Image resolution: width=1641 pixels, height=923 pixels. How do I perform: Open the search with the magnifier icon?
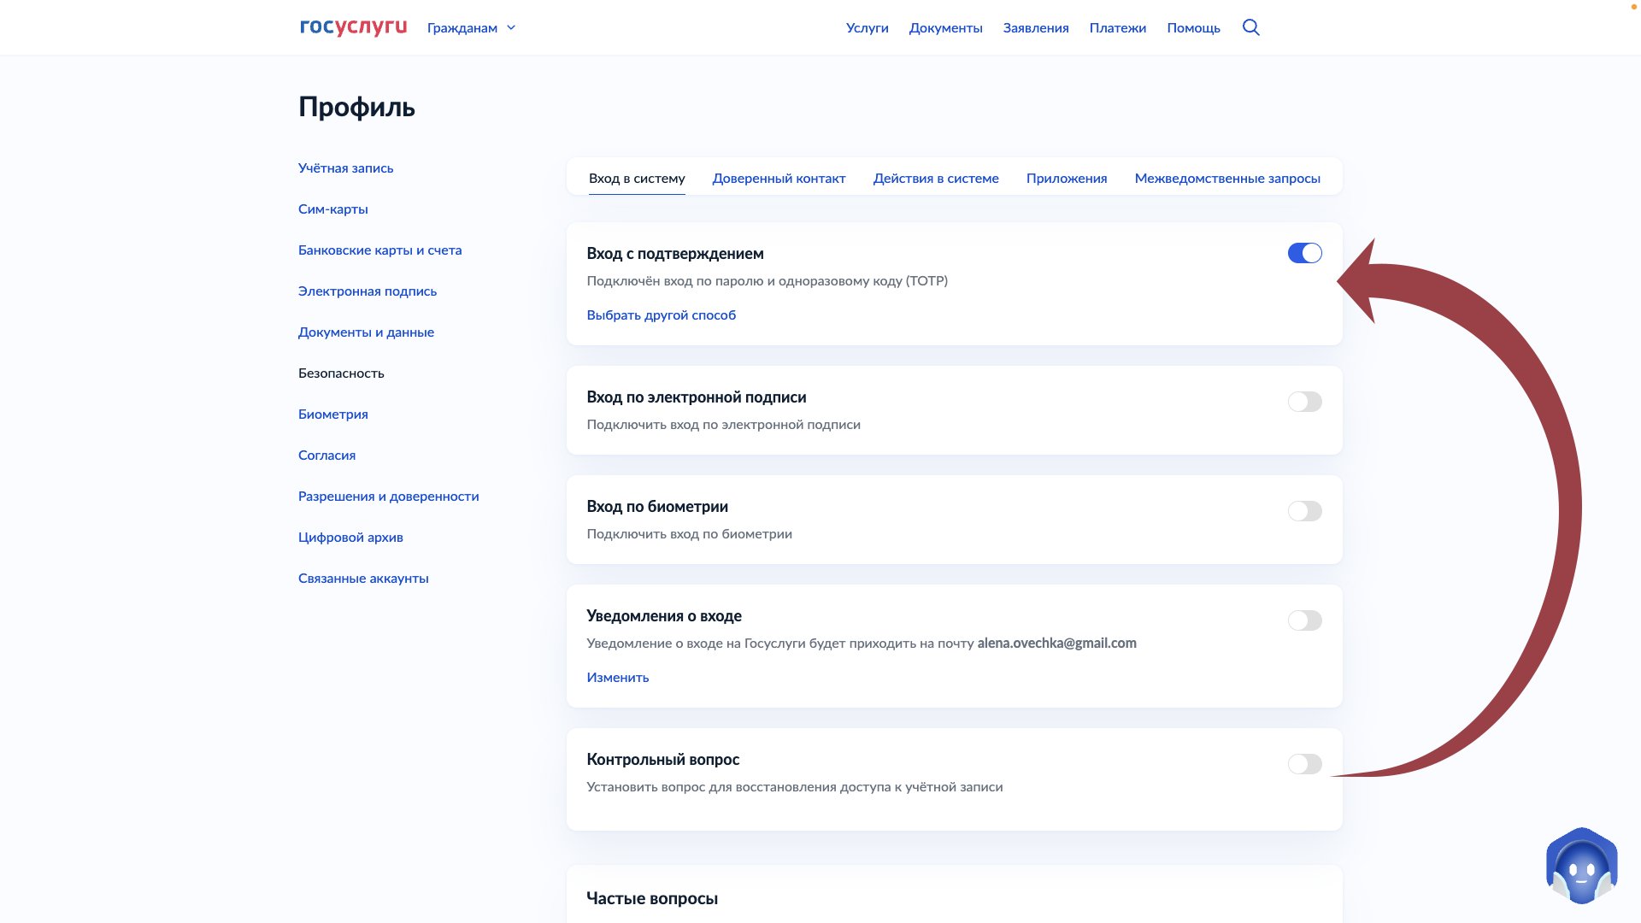coord(1250,27)
